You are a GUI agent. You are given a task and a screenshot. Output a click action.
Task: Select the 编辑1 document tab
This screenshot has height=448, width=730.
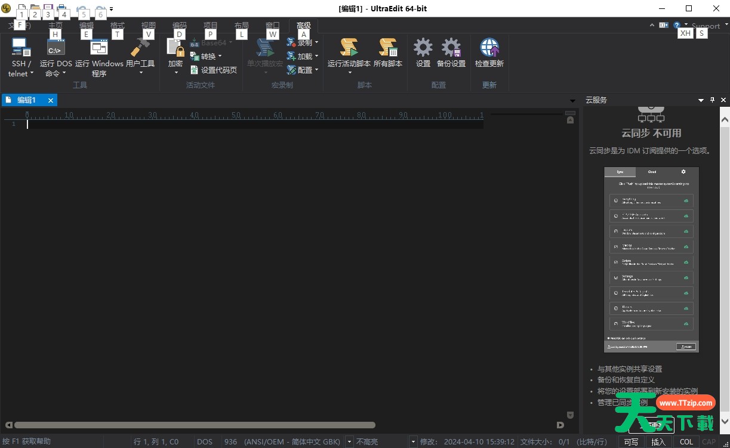[26, 100]
